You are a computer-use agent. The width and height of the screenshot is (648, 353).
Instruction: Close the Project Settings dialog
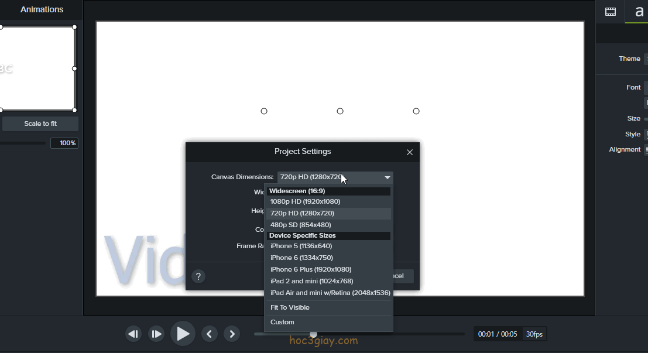[410, 152]
